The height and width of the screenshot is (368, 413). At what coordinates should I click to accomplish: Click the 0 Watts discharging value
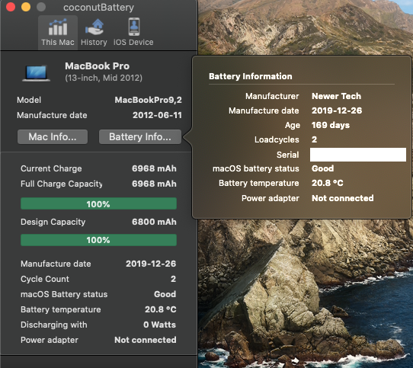159,325
